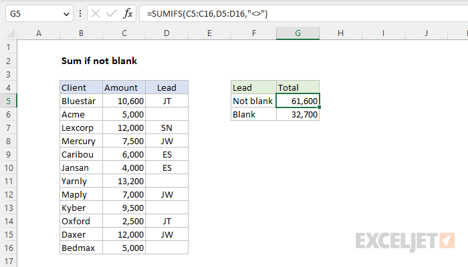
Task: Click inside the SUMIFS formula bar
Action: point(304,14)
